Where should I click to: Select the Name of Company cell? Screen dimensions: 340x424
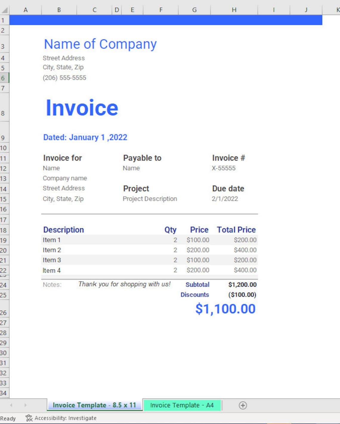pyautogui.click(x=100, y=44)
